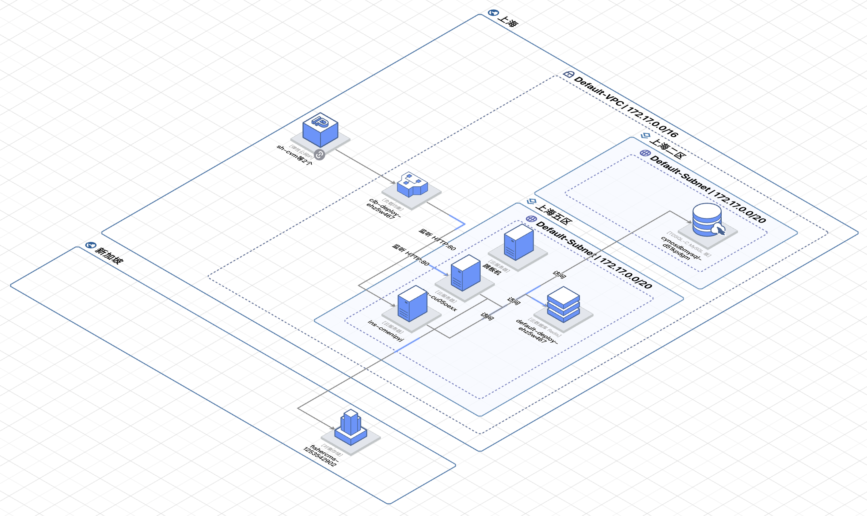The width and height of the screenshot is (867, 516).
Task: Select the cynosdbmysql TDSQL-C database icon
Action: [x=708, y=220]
